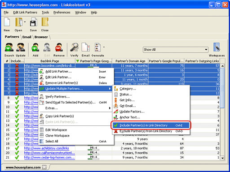Screen dimensions: 230x172
Task: Click the Partner's Outgoing Links column header
Action: (202, 61)
